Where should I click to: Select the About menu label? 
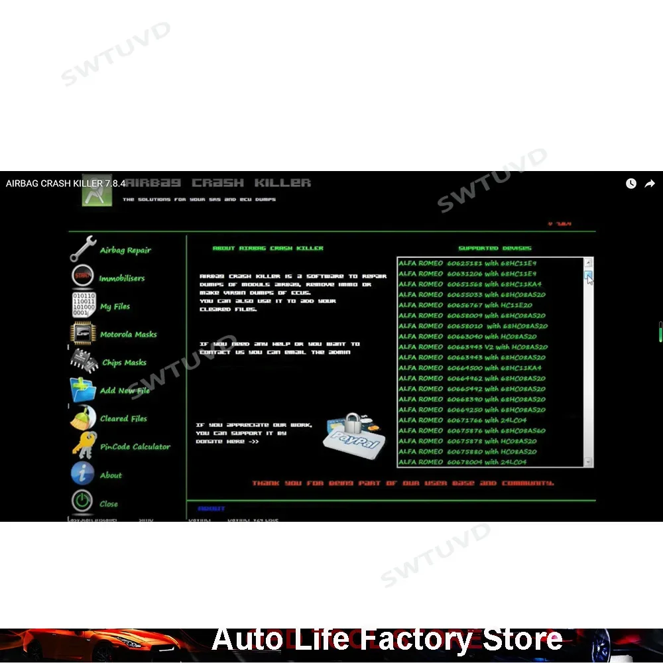click(111, 475)
